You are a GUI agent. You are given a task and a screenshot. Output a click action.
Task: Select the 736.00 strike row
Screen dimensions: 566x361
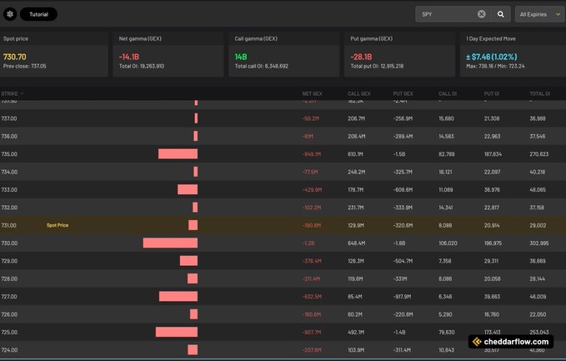coord(283,136)
